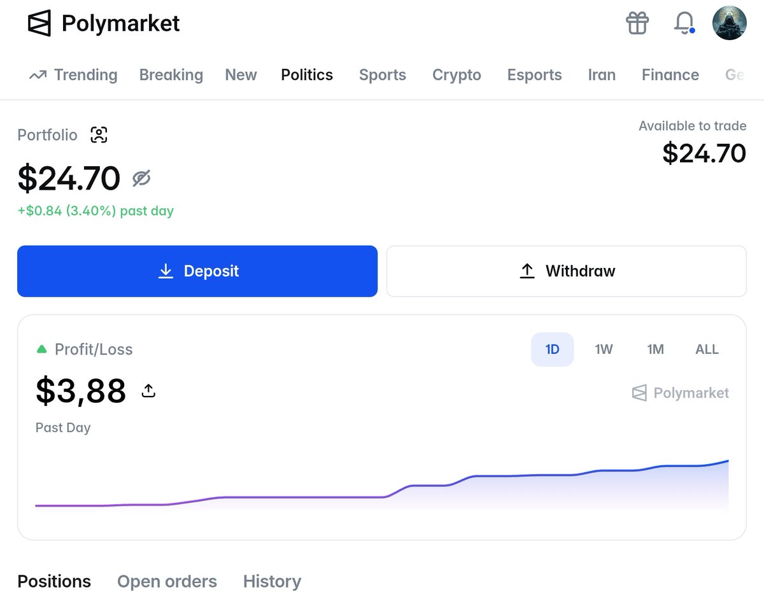Viewport: 764px width, 606px height.
Task: Click the $24.70 Available to trade amount
Action: point(704,153)
